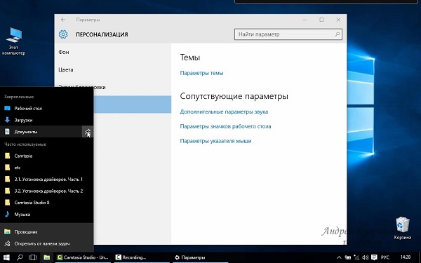Click the search magnifier in Найти параметр
421x263 pixels.
[338, 34]
